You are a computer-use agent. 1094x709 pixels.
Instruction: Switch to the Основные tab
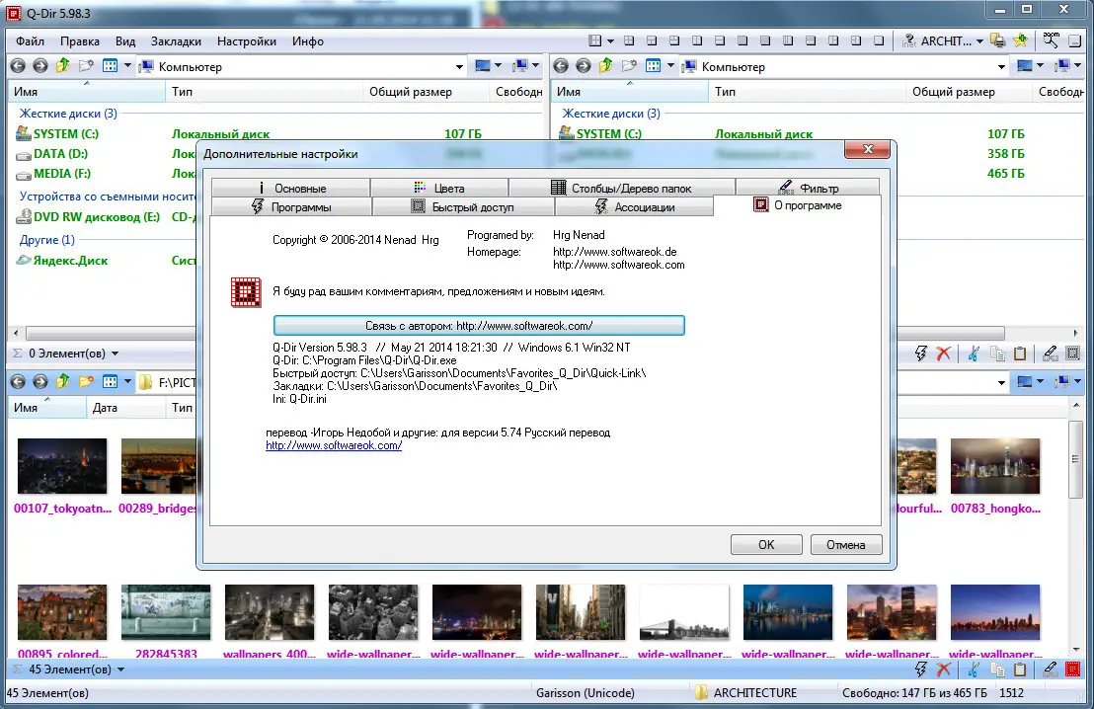(x=291, y=188)
